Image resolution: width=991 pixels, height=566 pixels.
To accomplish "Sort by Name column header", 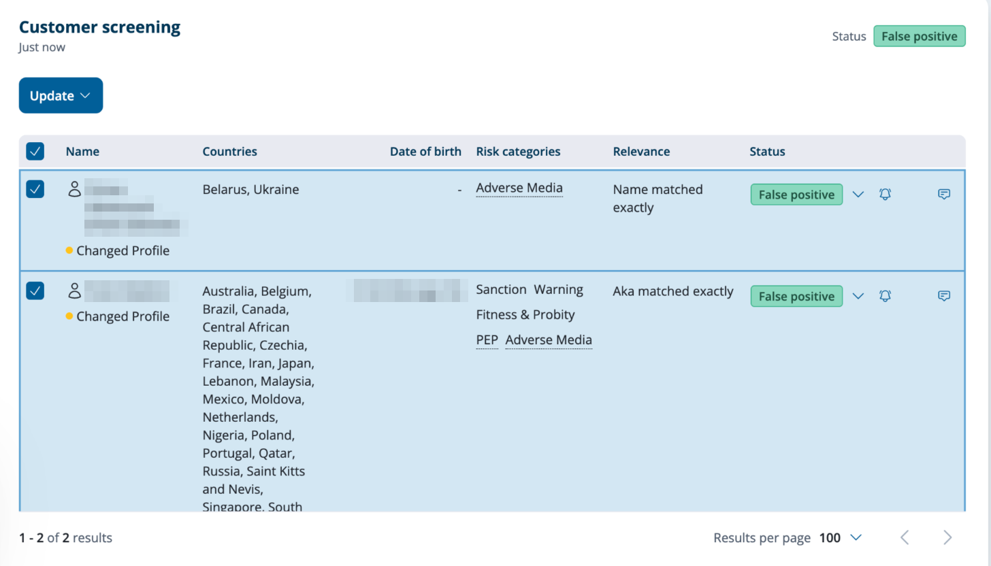I will pos(82,151).
